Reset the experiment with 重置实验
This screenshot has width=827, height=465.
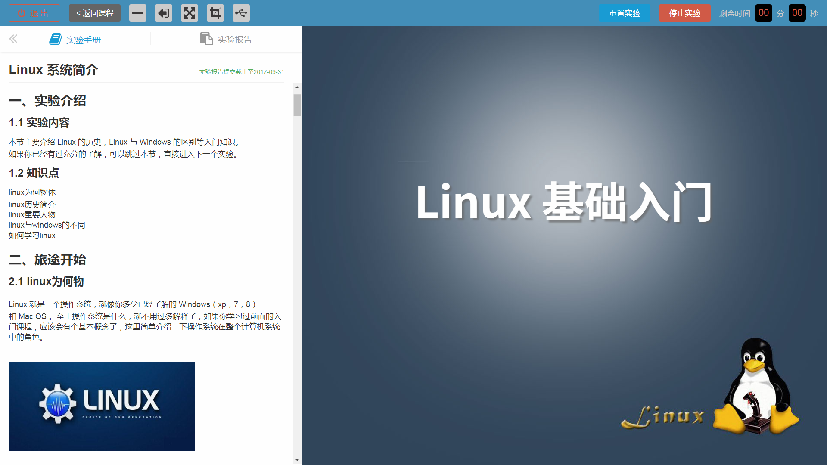[624, 13]
